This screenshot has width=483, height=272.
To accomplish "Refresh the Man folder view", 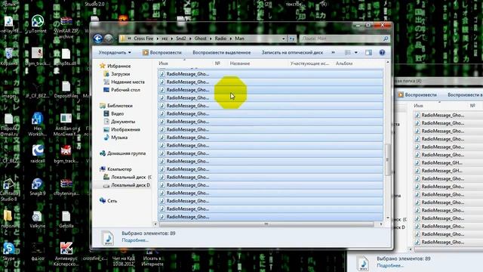I will tap(292, 39).
